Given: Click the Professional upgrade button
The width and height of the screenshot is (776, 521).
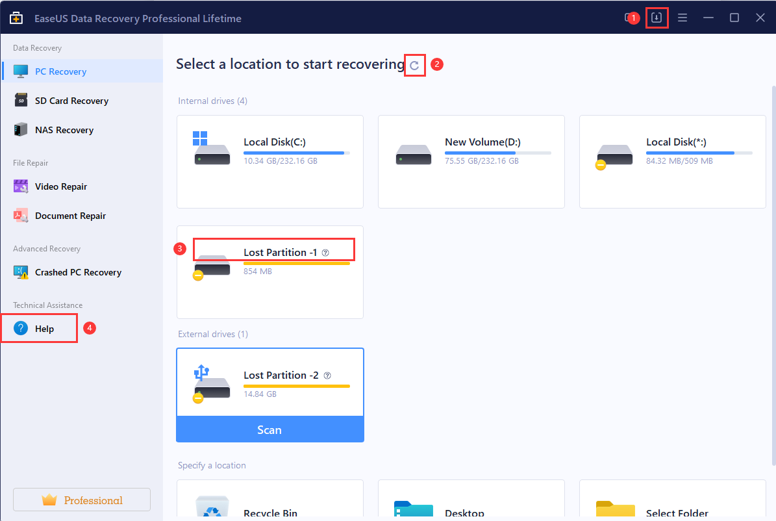Looking at the screenshot, I should point(82,500).
